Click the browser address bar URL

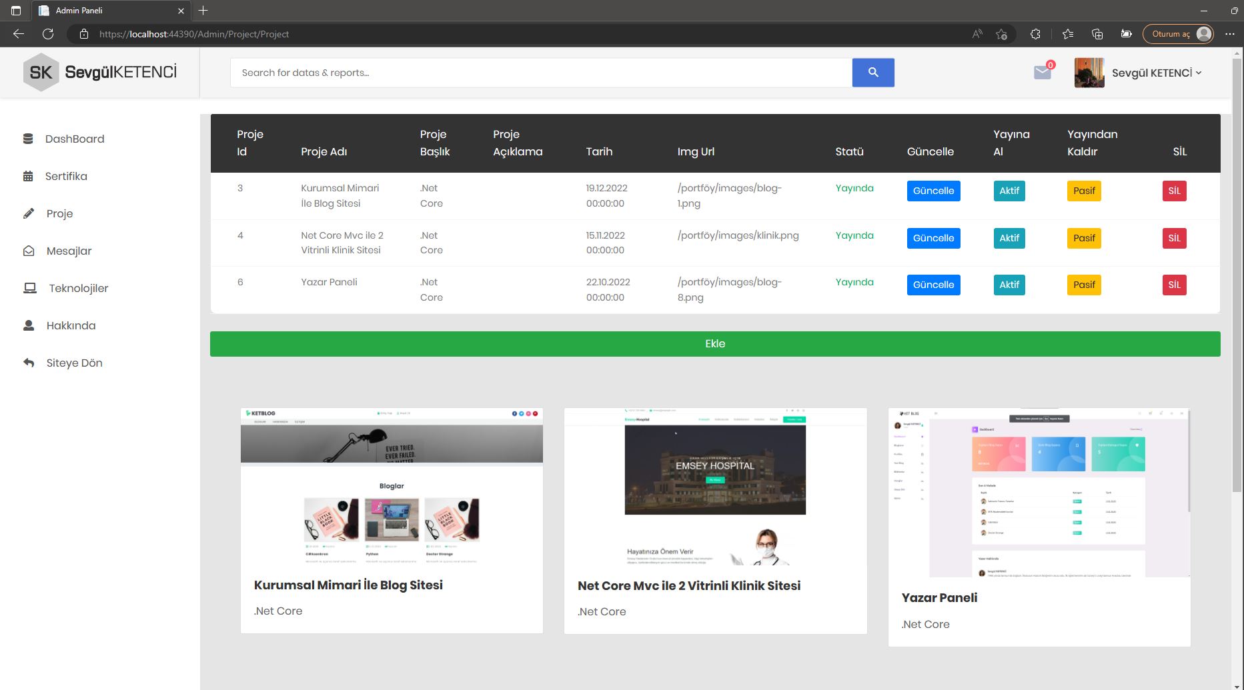[194, 34]
